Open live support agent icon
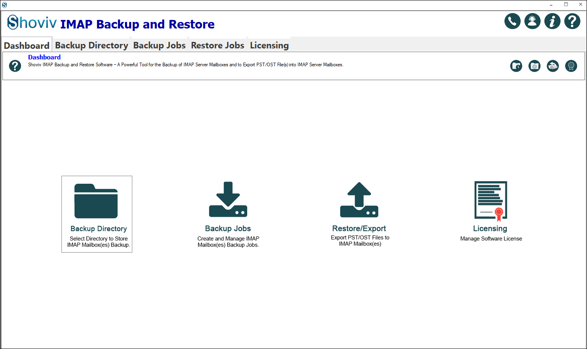Image resolution: width=587 pixels, height=349 pixels. (532, 21)
